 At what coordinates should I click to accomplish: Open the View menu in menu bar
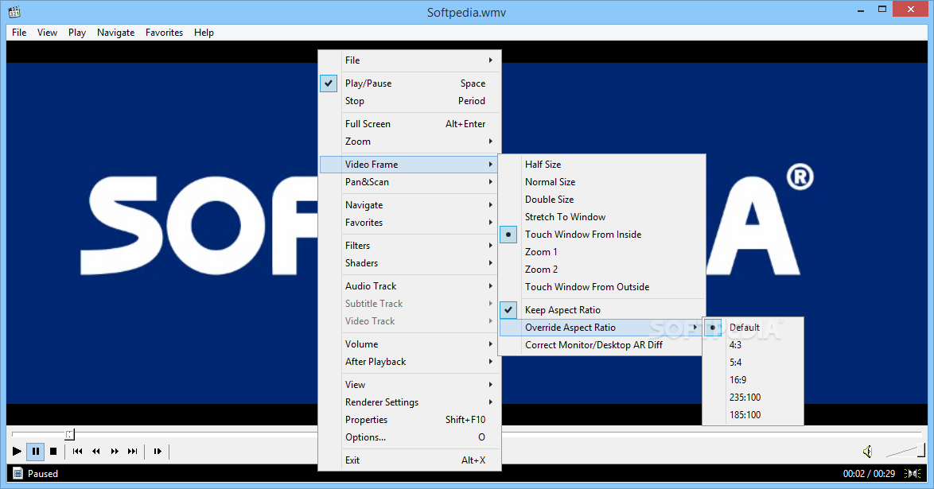point(47,32)
